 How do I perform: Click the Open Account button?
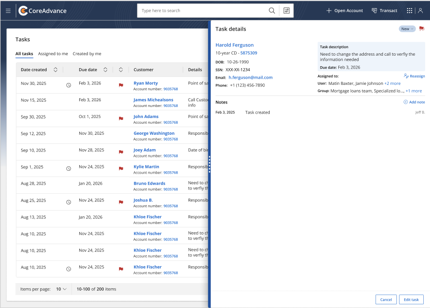(345, 11)
